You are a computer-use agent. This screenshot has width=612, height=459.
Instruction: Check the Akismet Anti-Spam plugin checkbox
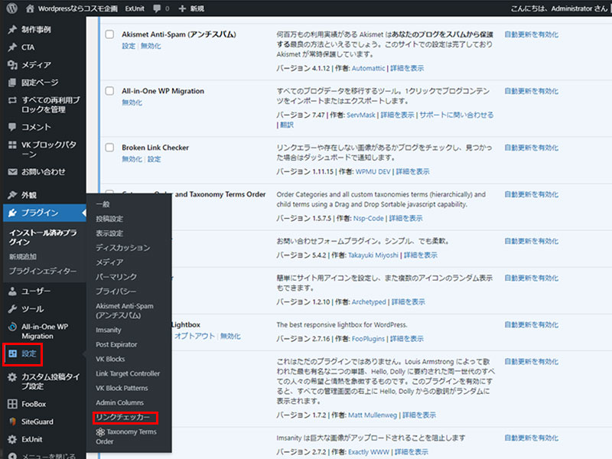coord(109,34)
